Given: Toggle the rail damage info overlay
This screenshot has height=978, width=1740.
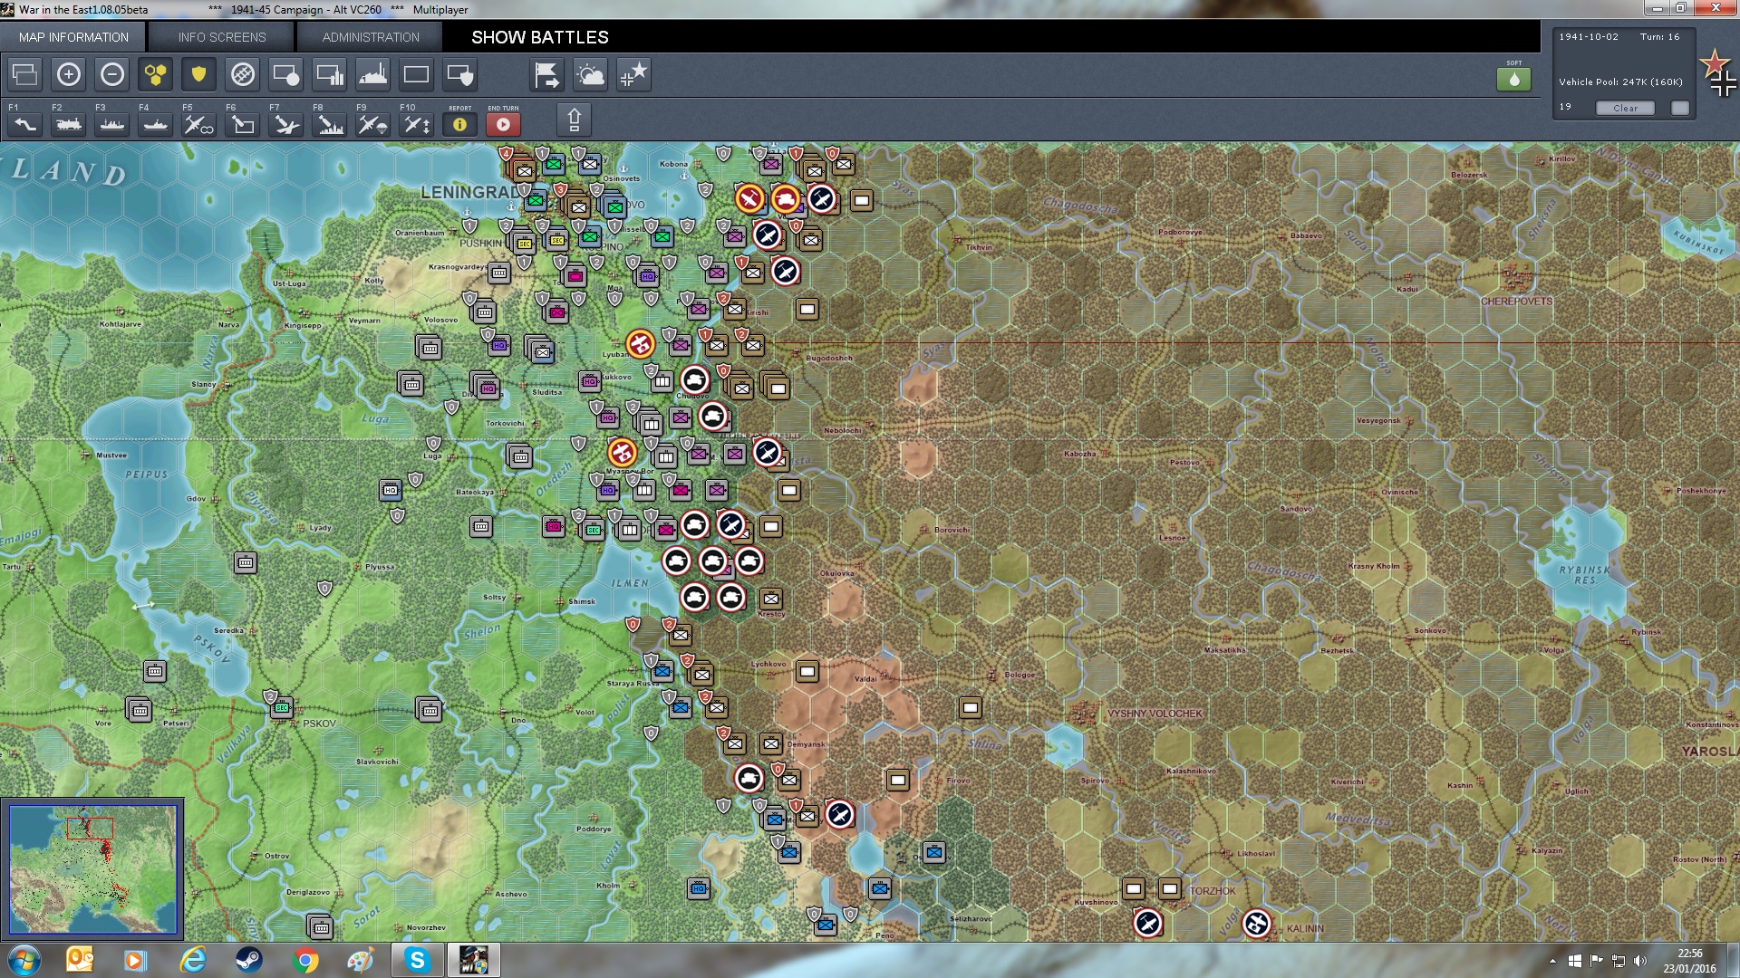Looking at the screenshot, I should click(x=243, y=74).
